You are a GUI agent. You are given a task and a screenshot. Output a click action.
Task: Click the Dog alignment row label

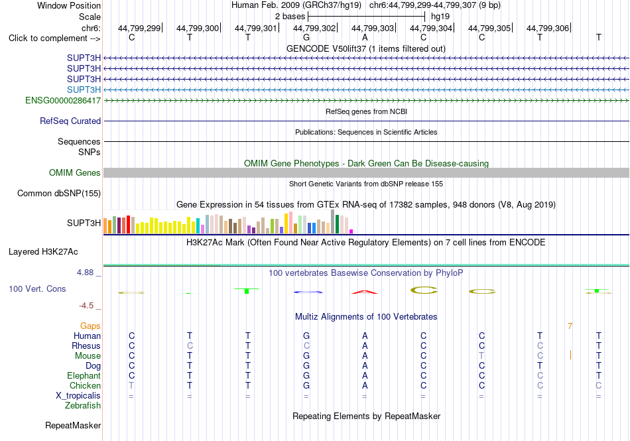(x=93, y=366)
